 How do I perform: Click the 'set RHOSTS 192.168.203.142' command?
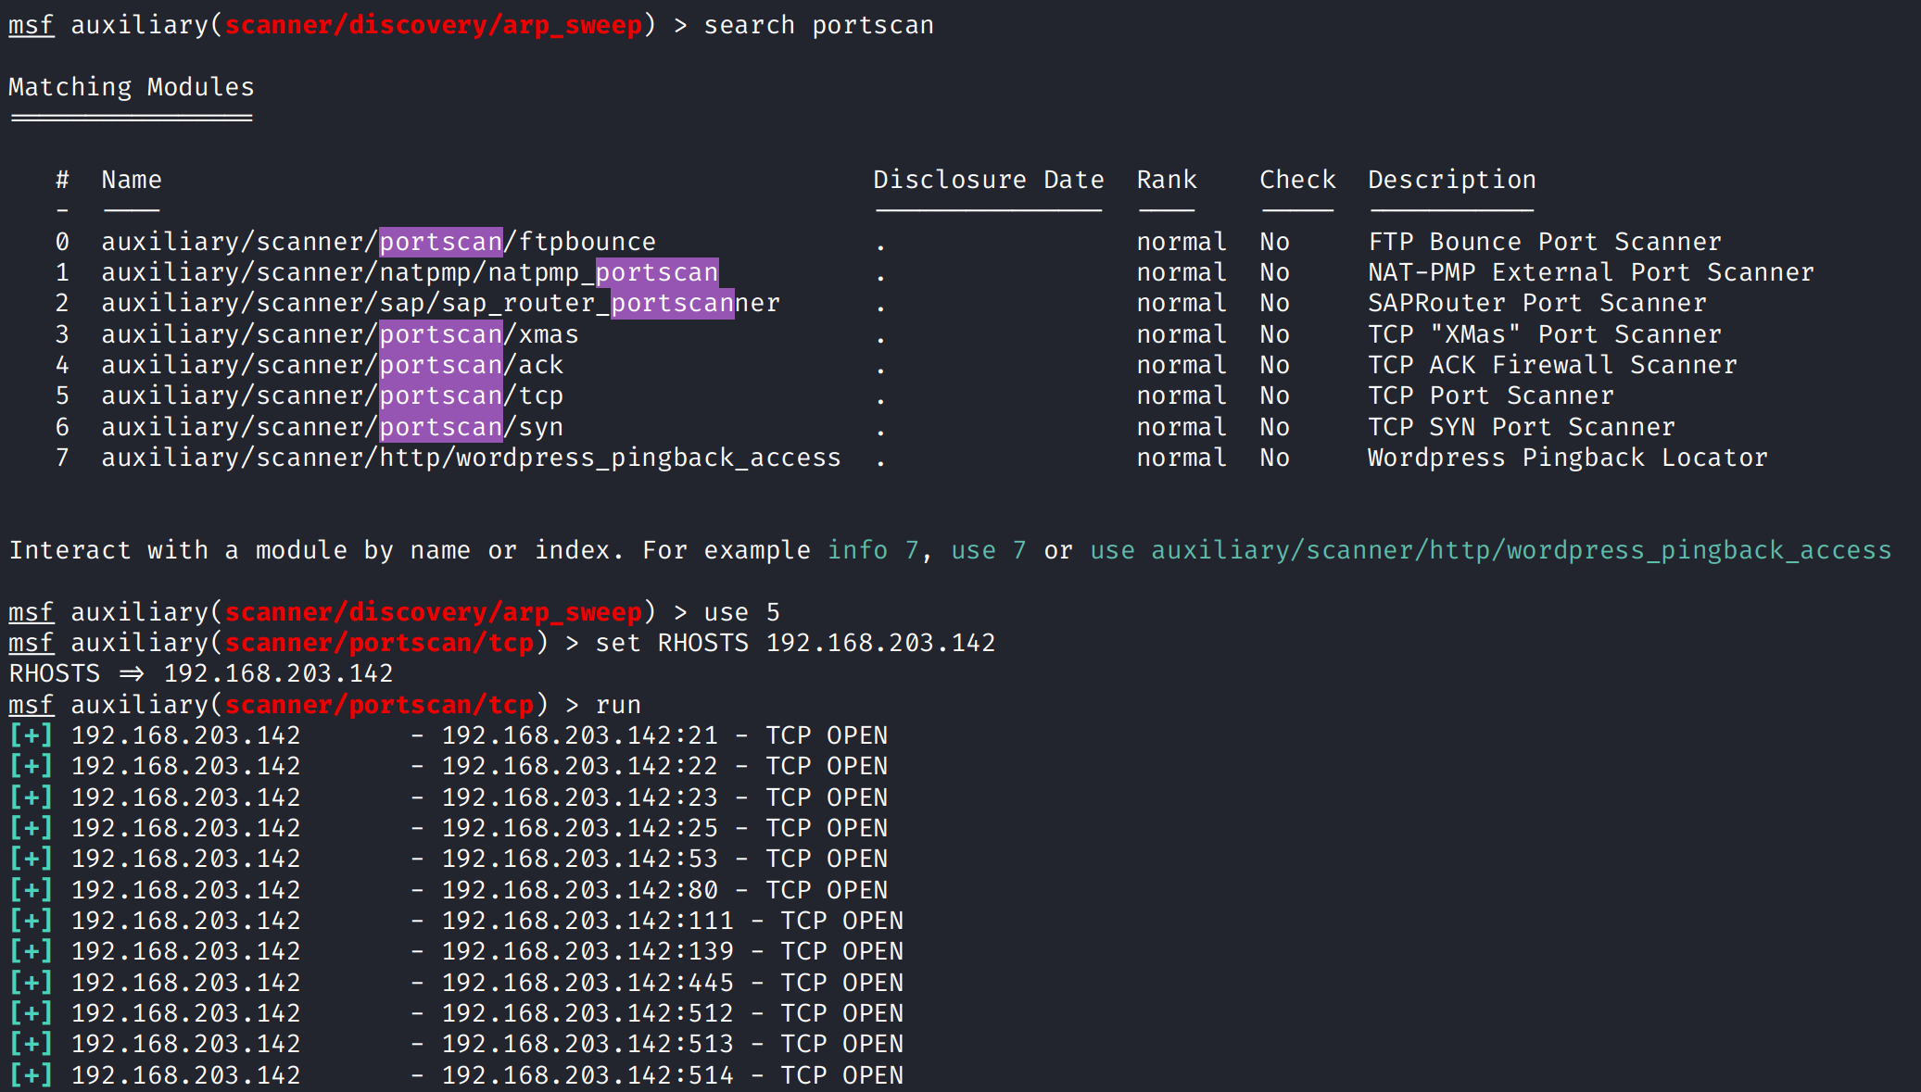click(795, 643)
